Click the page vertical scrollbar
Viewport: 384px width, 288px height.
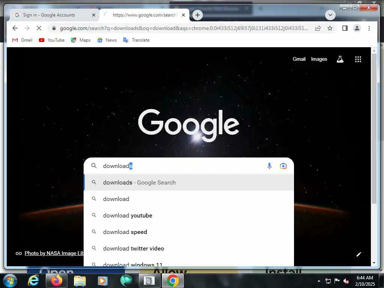point(374,129)
